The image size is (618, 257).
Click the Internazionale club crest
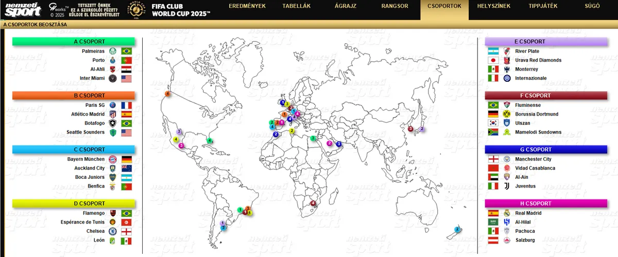click(507, 78)
